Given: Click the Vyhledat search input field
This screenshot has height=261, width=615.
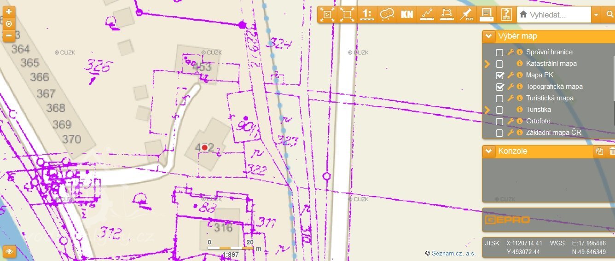Looking at the screenshot, I should pyautogui.click(x=558, y=15).
